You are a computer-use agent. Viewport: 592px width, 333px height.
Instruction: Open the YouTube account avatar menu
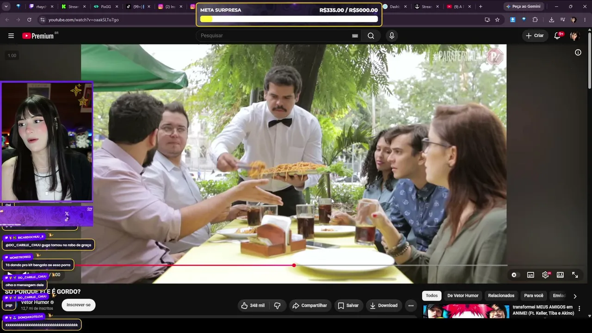(574, 36)
